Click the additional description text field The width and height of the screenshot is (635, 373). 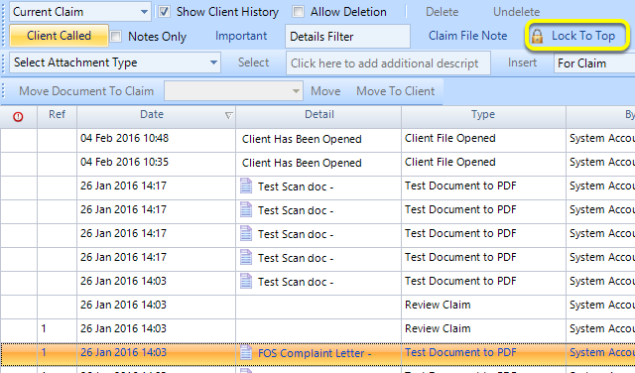pos(388,63)
